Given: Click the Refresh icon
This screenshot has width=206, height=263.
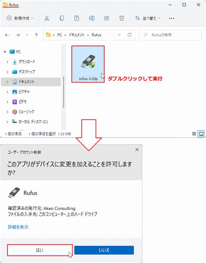Looking at the screenshot, I should pyautogui.click(x=130, y=35).
